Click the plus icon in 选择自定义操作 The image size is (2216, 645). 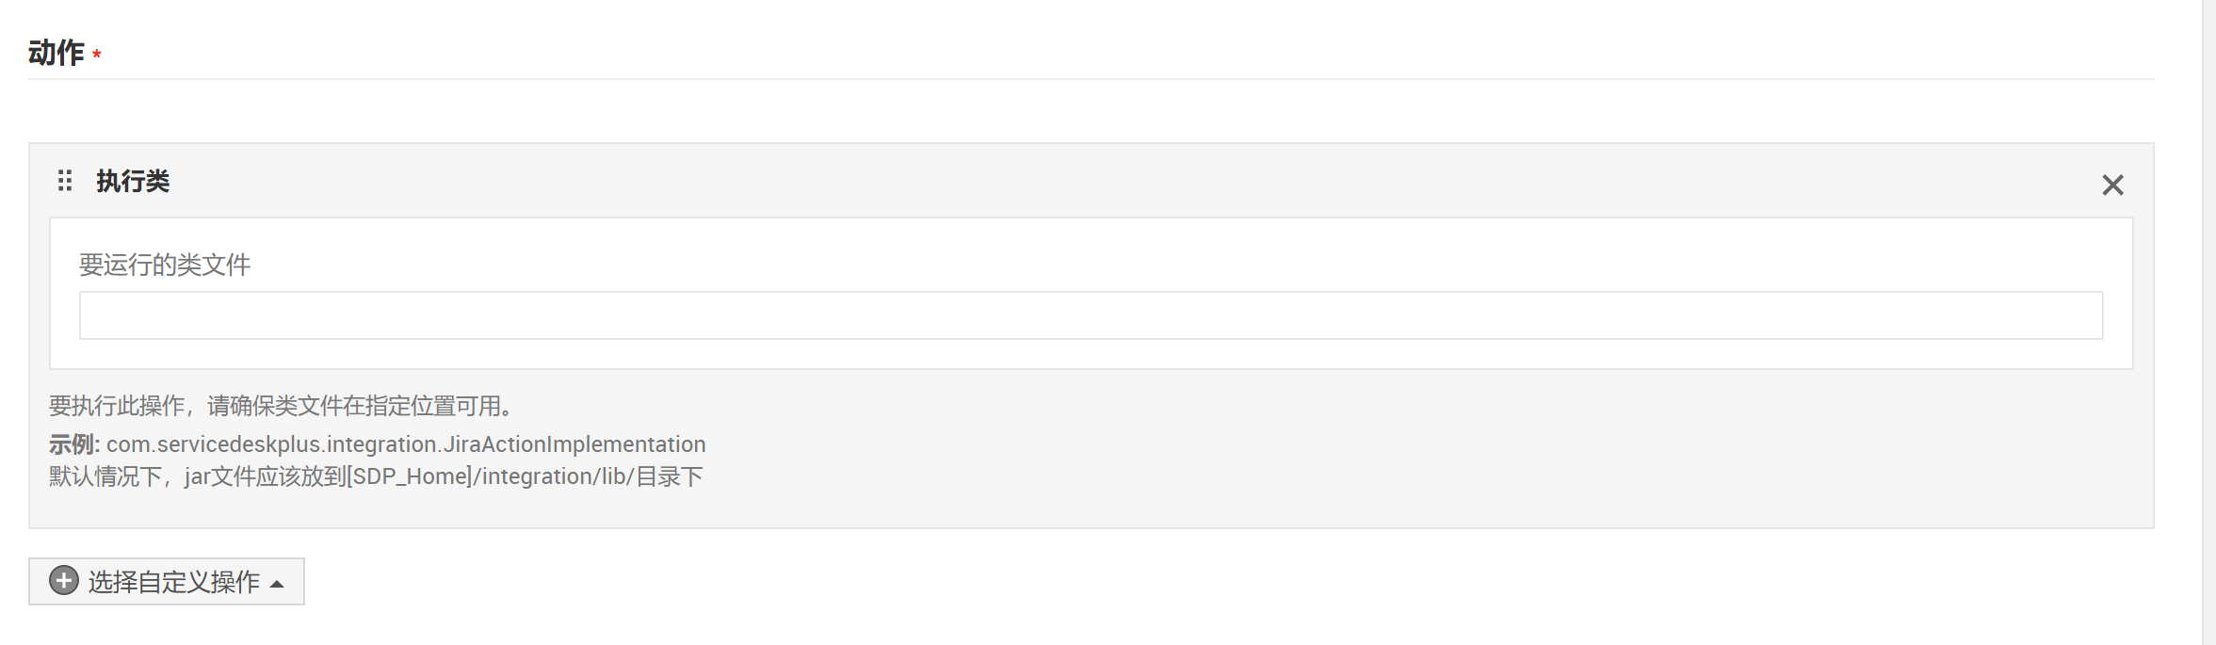[64, 581]
